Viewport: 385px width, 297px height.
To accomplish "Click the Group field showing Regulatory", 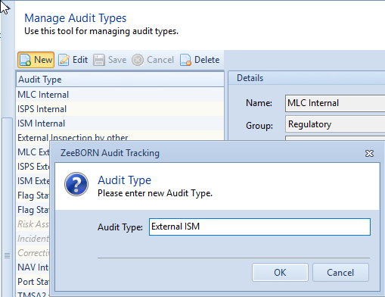I will [335, 124].
